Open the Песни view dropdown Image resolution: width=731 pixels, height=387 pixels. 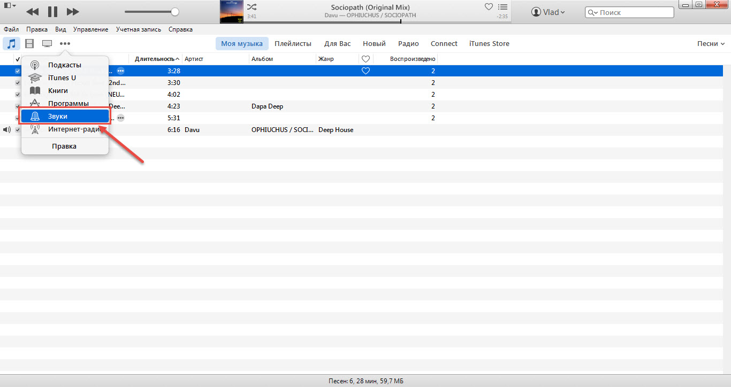[711, 43]
